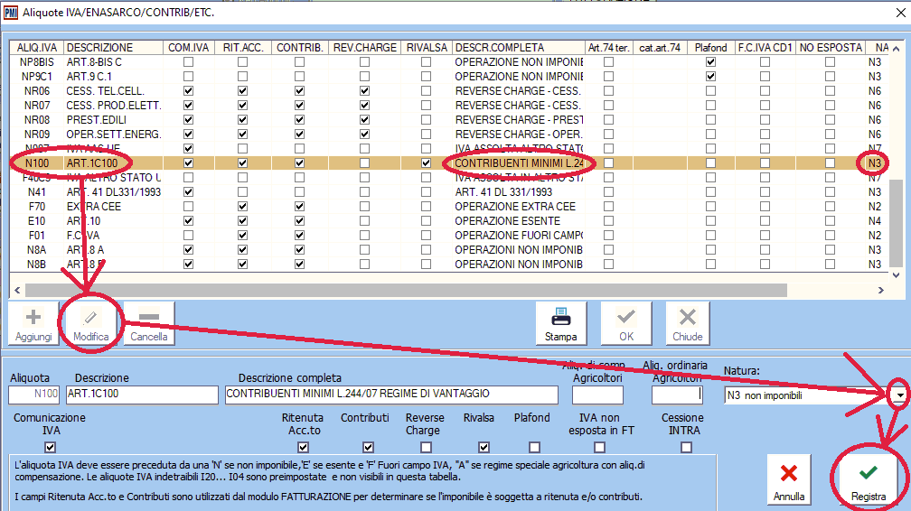Click the ALIQ.IVA column header
The height and width of the screenshot is (511, 911).
(x=38, y=48)
